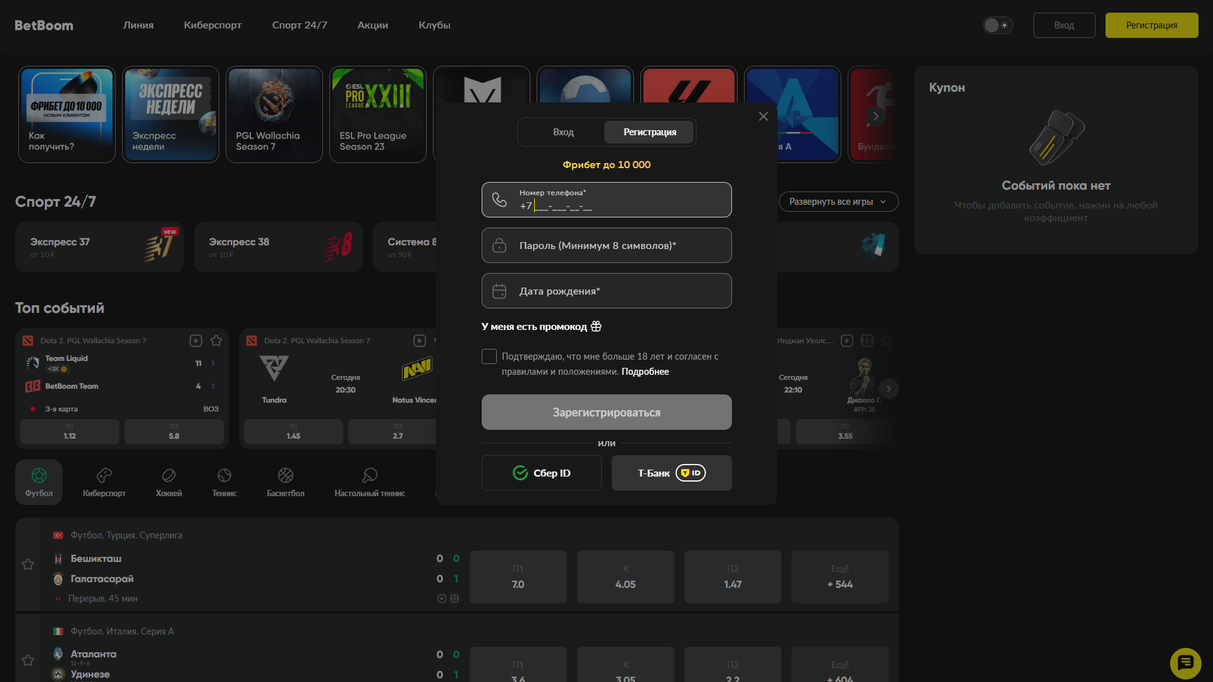Open Экспресс 38 card
The image size is (1213, 682).
278,247
